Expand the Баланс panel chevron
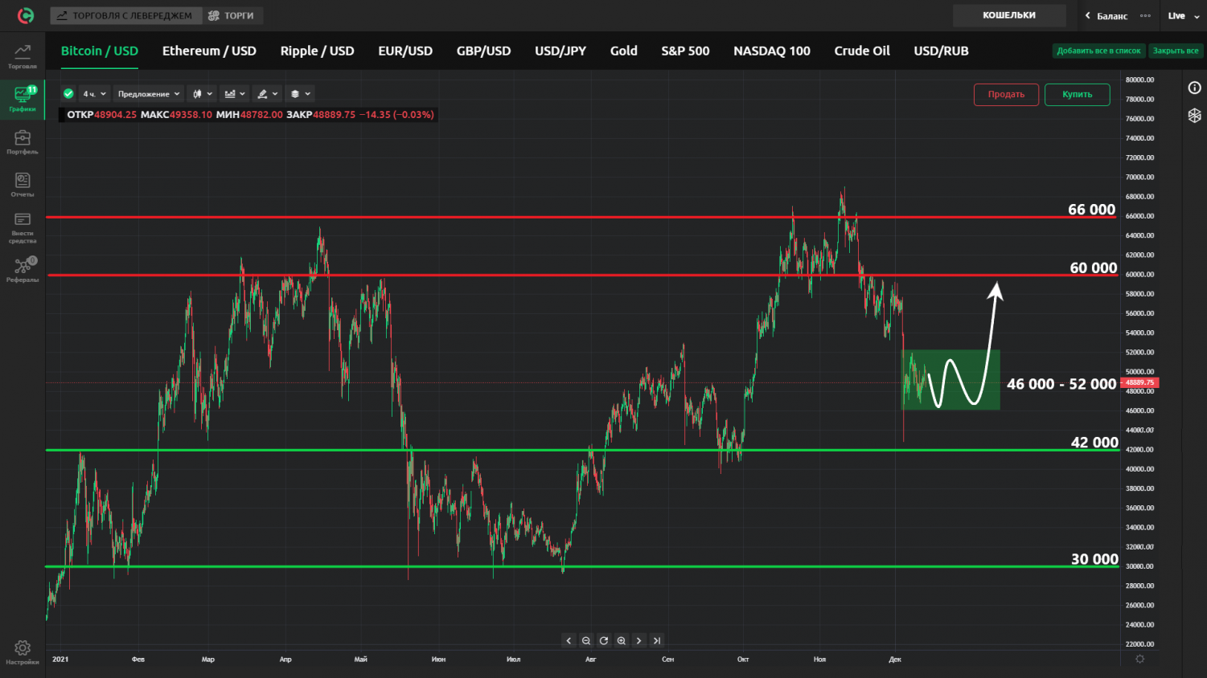 click(x=1088, y=15)
